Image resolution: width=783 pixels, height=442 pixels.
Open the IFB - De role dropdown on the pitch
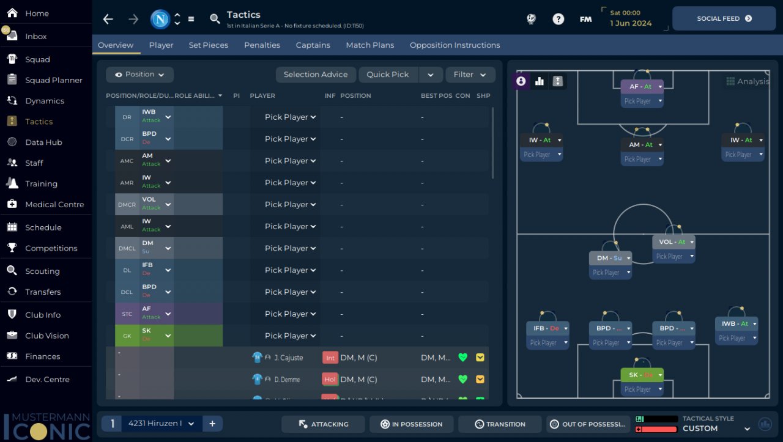(x=566, y=328)
